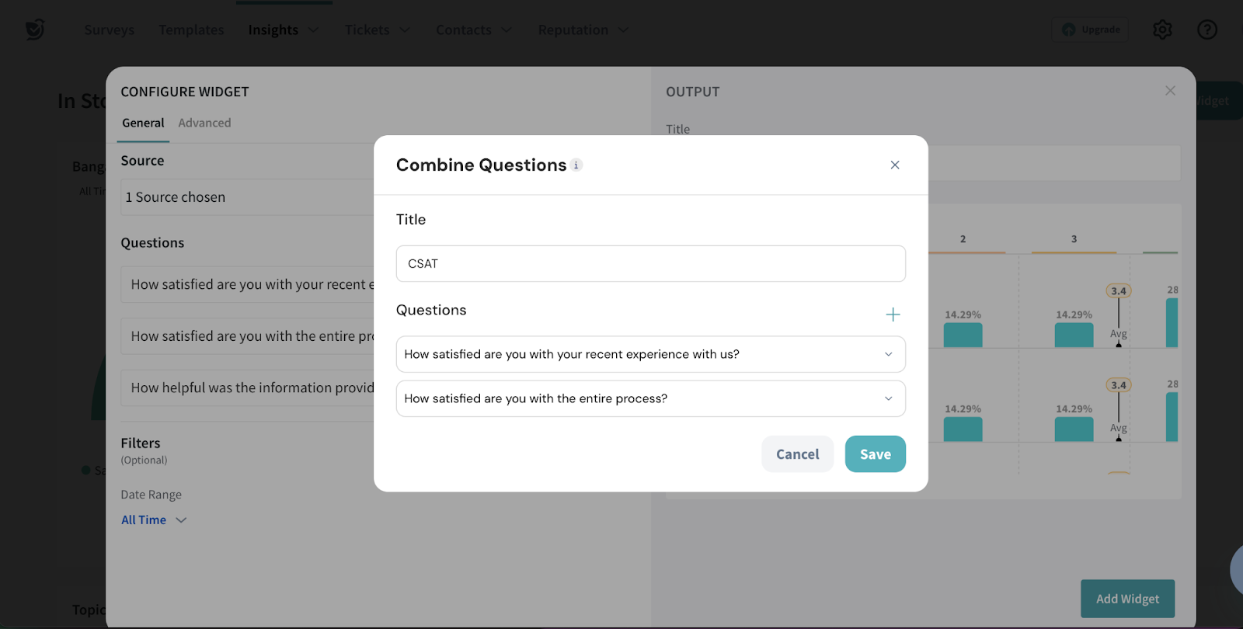This screenshot has width=1243, height=629.
Task: Click the info icon beside Combine Questions
Action: click(576, 165)
